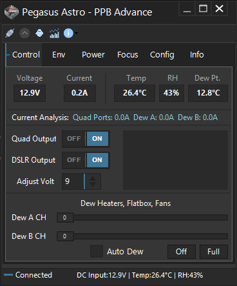Viewport: 237px width, 286px height.
Task: Toggle the DSLR Output switch
Action: click(86, 160)
